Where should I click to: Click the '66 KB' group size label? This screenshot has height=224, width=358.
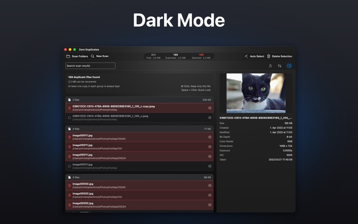click(x=207, y=177)
